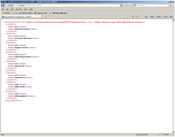Viewport: 175px width, 137px height.
Task: Click the red Stop loading icon
Action: (131, 5)
